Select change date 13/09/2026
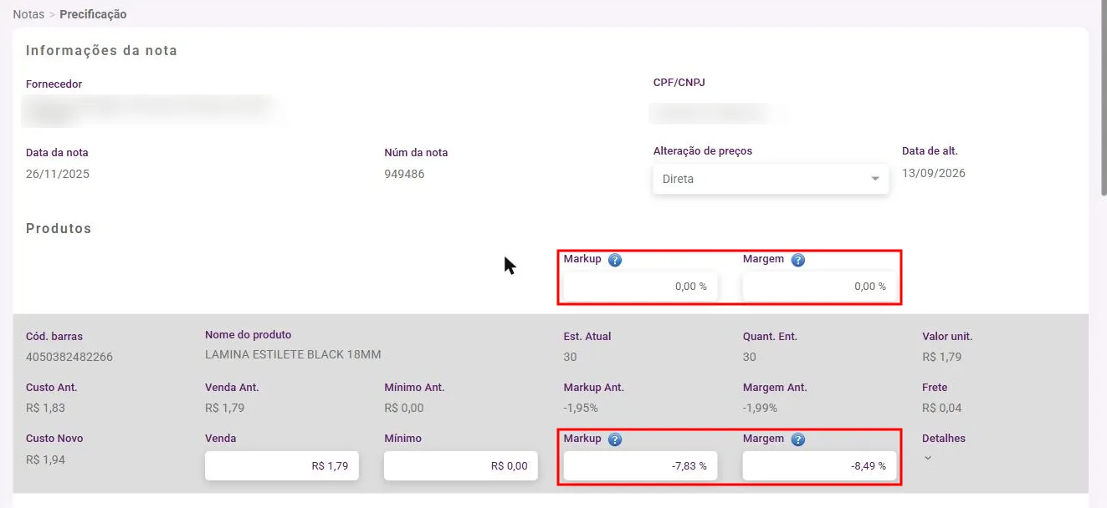Image resolution: width=1107 pixels, height=508 pixels. (934, 173)
